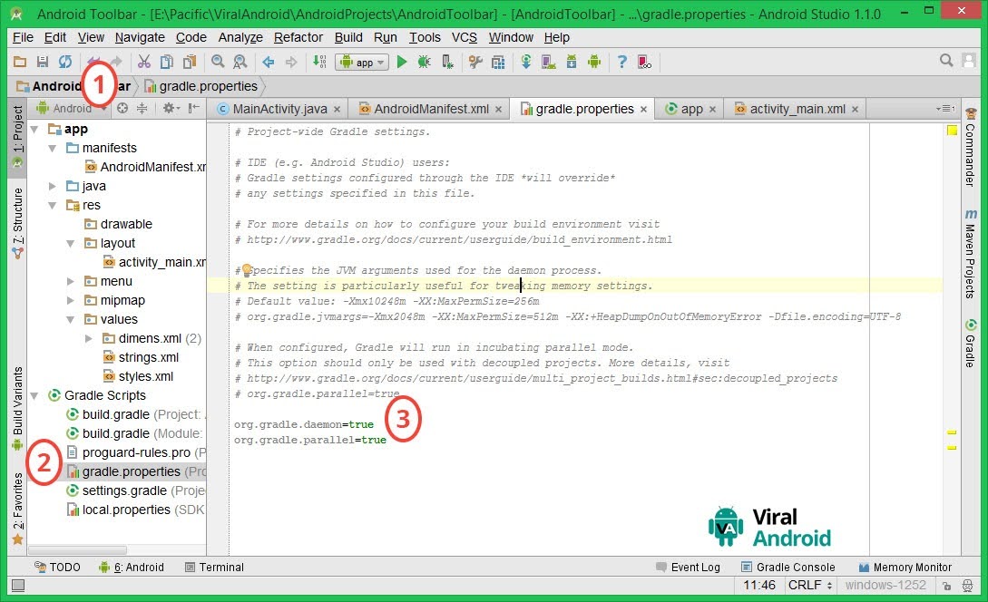Hide the Project panel with hide icon
988x602 pixels.
tap(194, 108)
